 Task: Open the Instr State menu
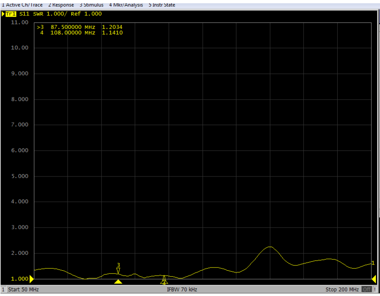tap(162, 5)
